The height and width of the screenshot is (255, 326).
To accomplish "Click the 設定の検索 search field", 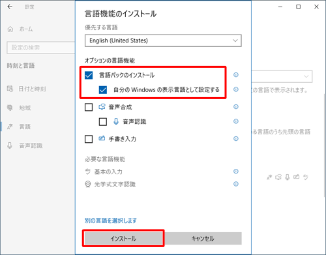I will pyautogui.click(x=40, y=48).
